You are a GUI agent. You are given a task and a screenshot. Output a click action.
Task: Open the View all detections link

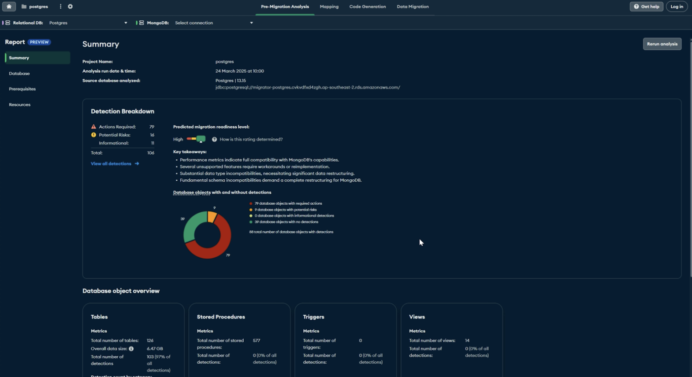tap(115, 164)
